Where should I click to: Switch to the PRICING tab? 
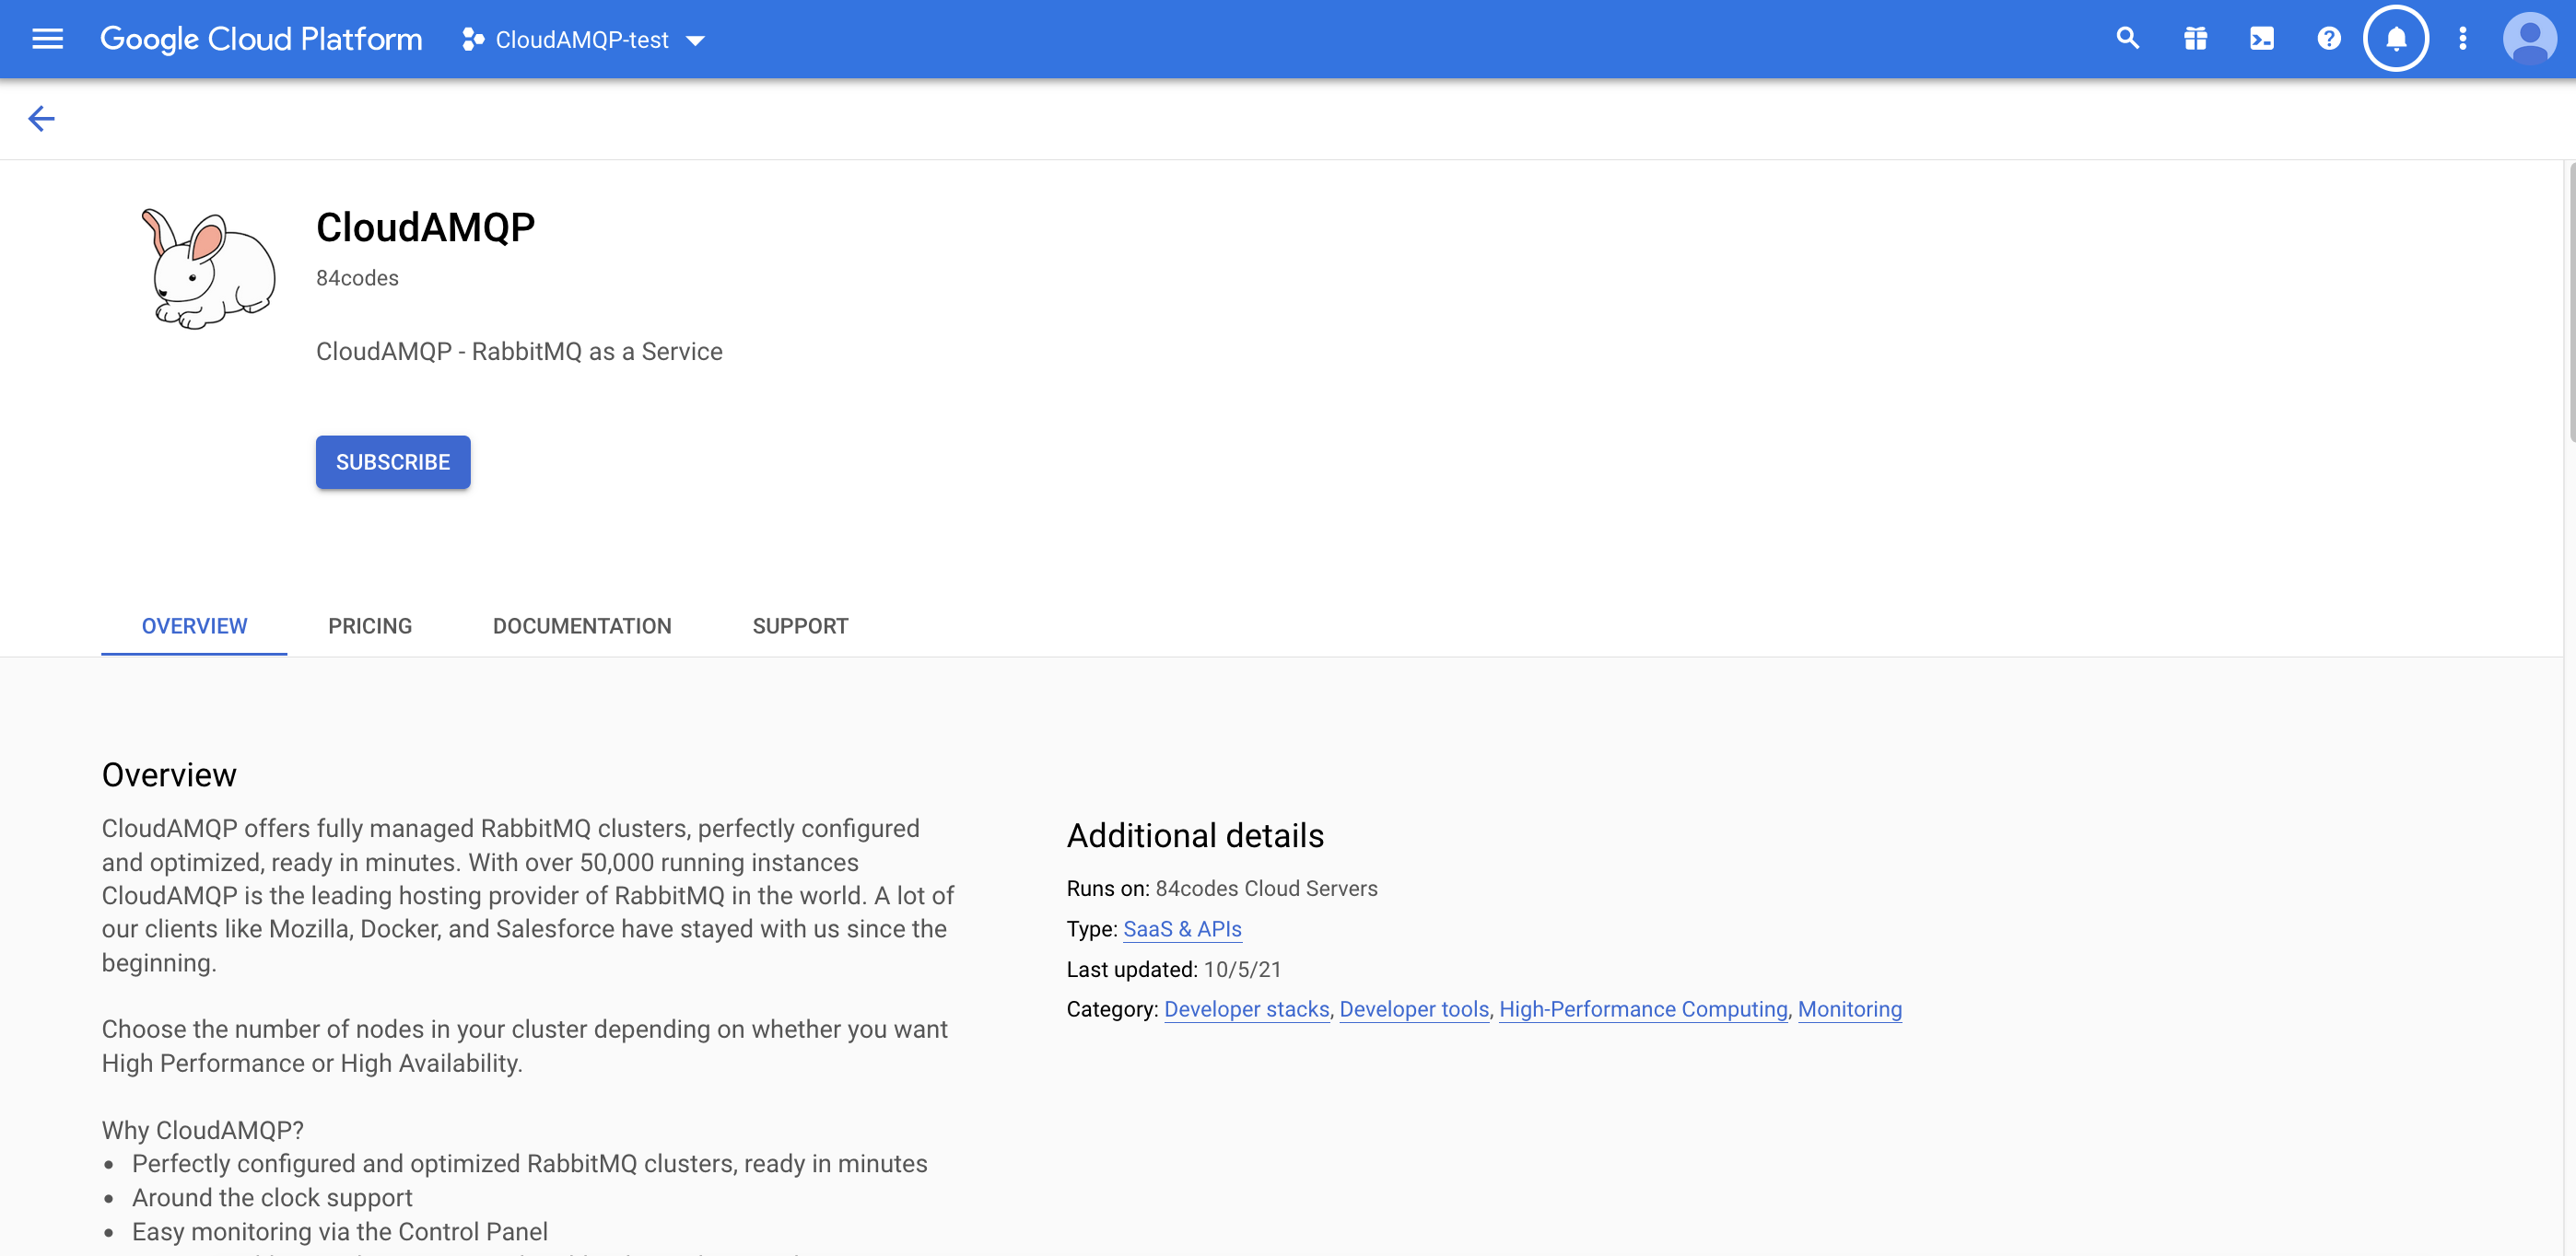click(x=370, y=626)
